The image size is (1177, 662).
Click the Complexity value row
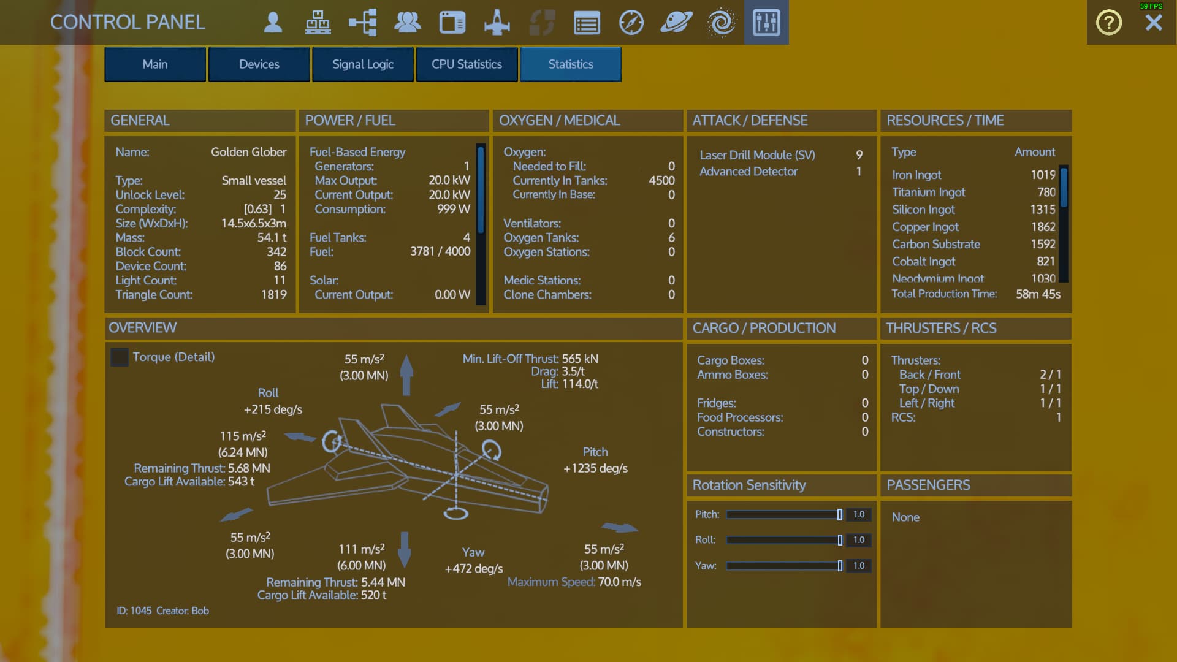point(200,209)
